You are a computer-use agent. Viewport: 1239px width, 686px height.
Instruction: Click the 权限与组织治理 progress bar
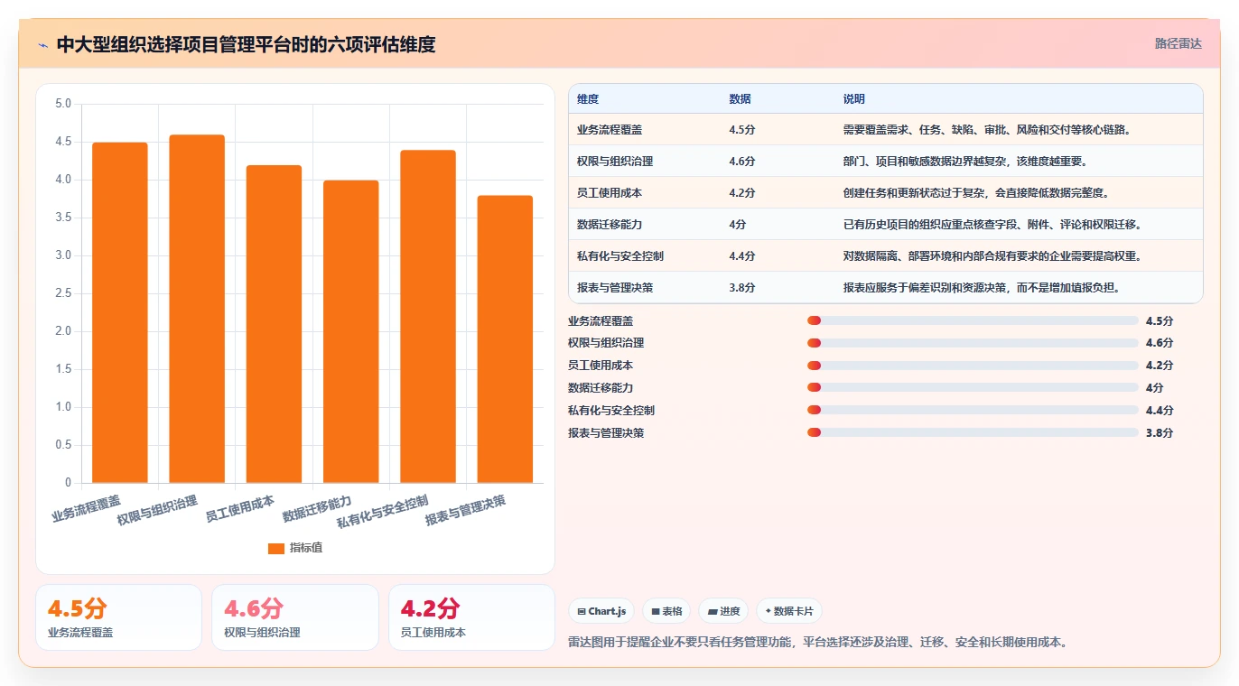(x=973, y=343)
